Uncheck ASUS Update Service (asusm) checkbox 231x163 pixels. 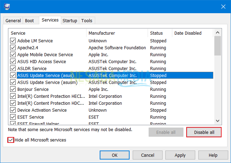(x=13, y=83)
